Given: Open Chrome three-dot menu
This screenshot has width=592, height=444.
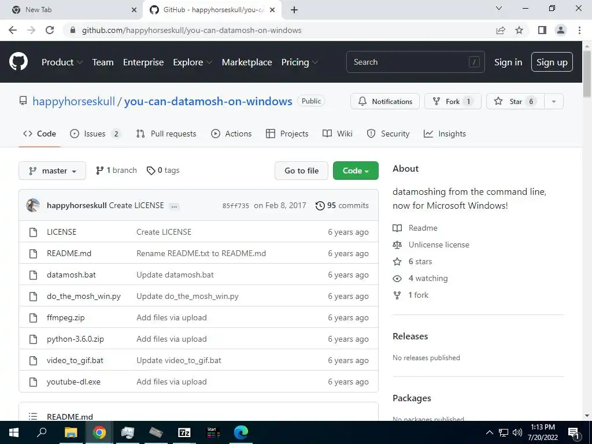Looking at the screenshot, I should [579, 30].
